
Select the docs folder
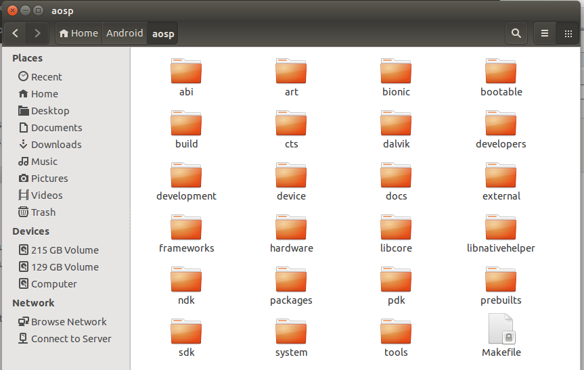(x=396, y=182)
